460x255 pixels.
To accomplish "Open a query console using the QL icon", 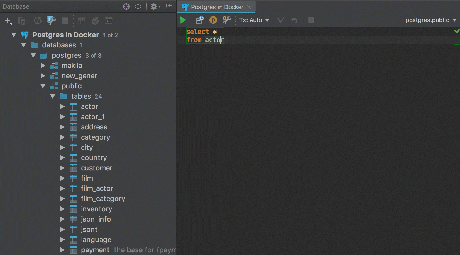I will click(109, 20).
